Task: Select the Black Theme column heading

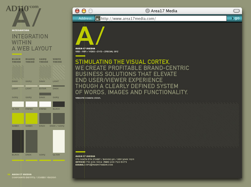Action: 16,60
